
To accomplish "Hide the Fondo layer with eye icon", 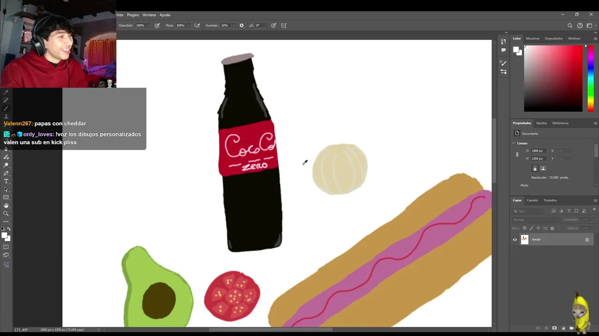I will 515,240.
